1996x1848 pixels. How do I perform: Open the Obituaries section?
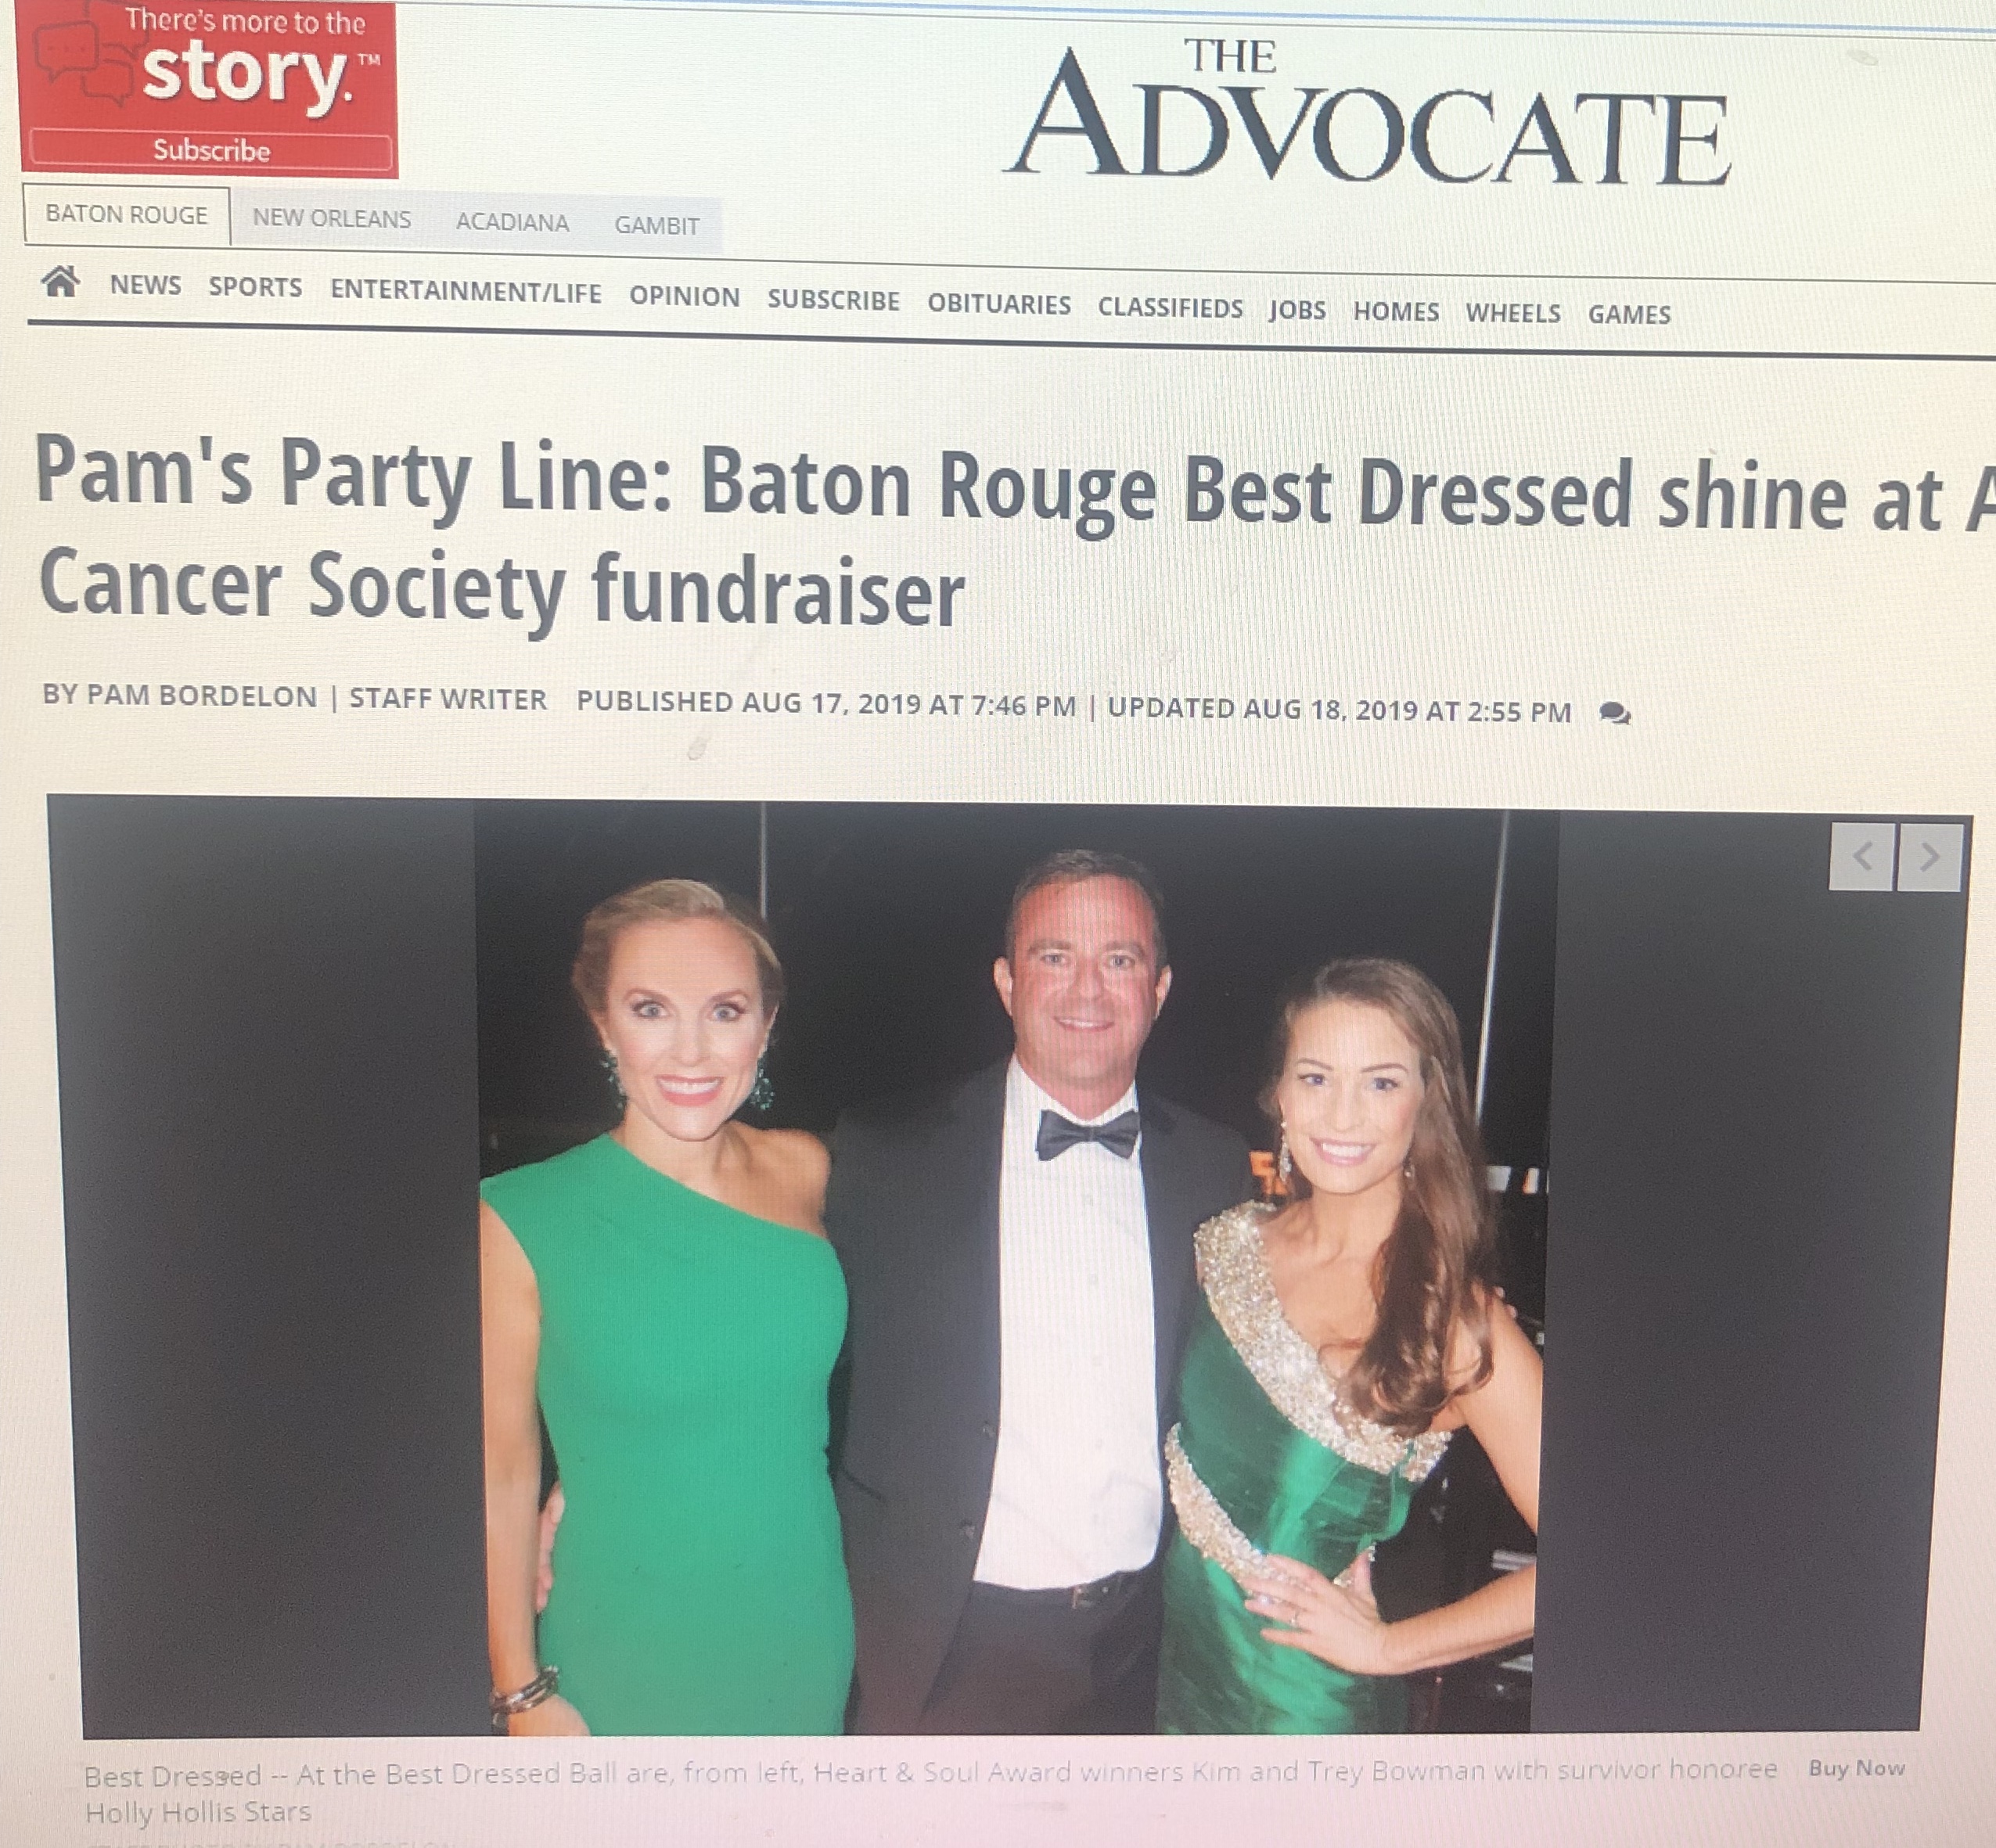tap(999, 304)
